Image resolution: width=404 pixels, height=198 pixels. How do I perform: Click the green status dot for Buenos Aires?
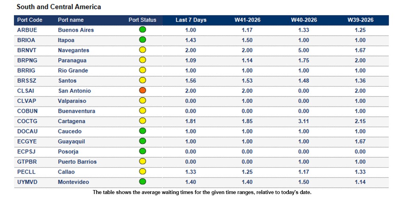click(x=143, y=30)
